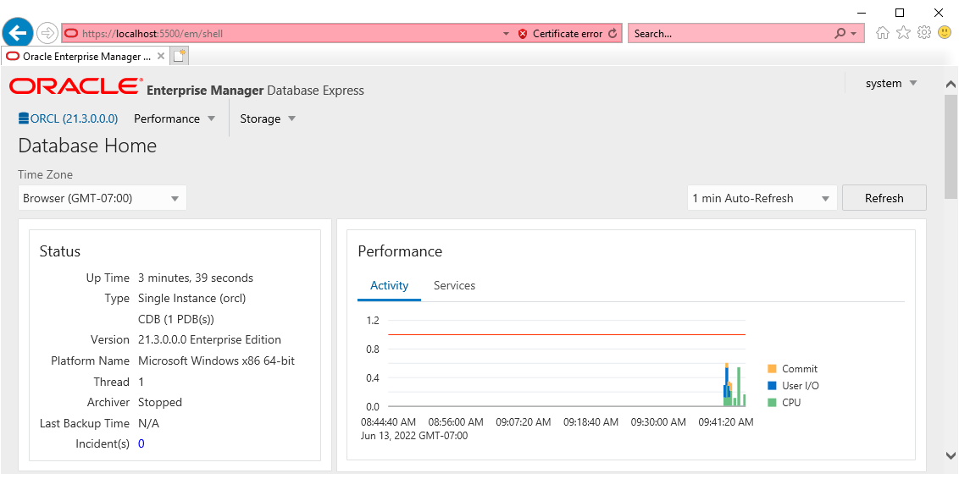959x479 pixels.
Task: Click the Incident(s) 0 link
Action: [x=141, y=443]
